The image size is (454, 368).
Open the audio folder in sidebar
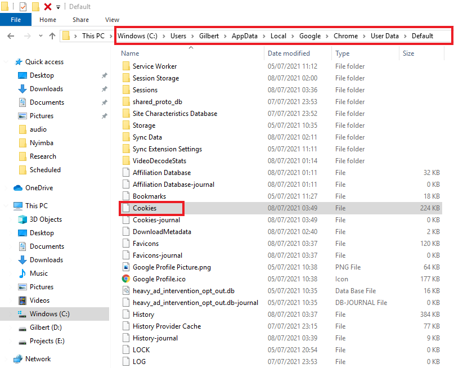(x=38, y=129)
